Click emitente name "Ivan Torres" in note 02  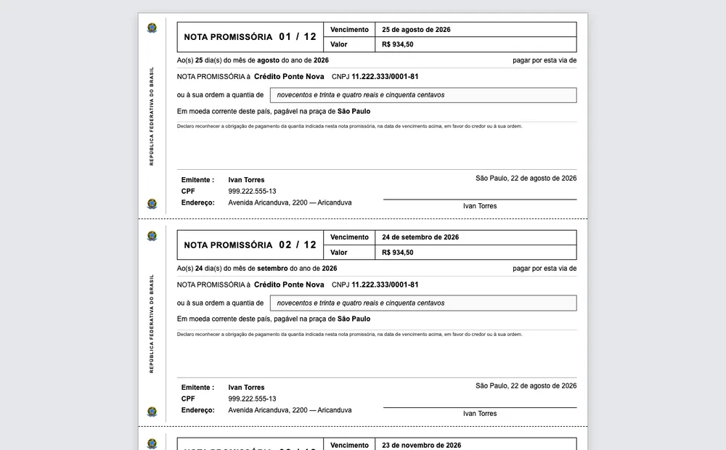pos(246,388)
